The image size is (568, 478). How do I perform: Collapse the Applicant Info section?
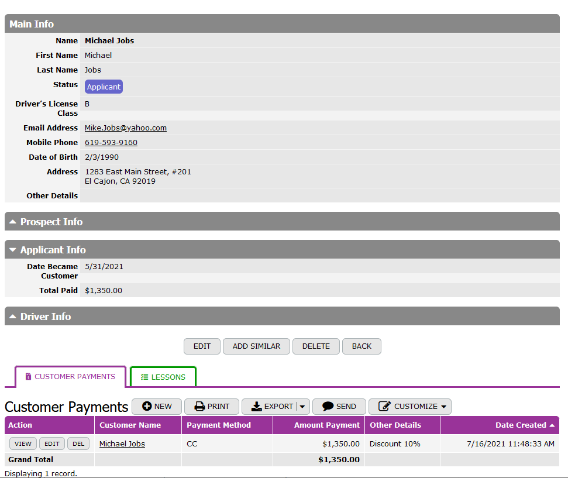click(x=13, y=250)
